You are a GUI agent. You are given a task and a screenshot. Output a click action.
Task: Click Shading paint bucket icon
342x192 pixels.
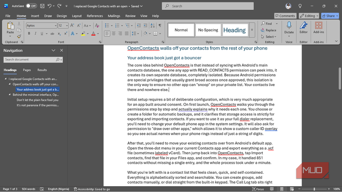point(145,34)
